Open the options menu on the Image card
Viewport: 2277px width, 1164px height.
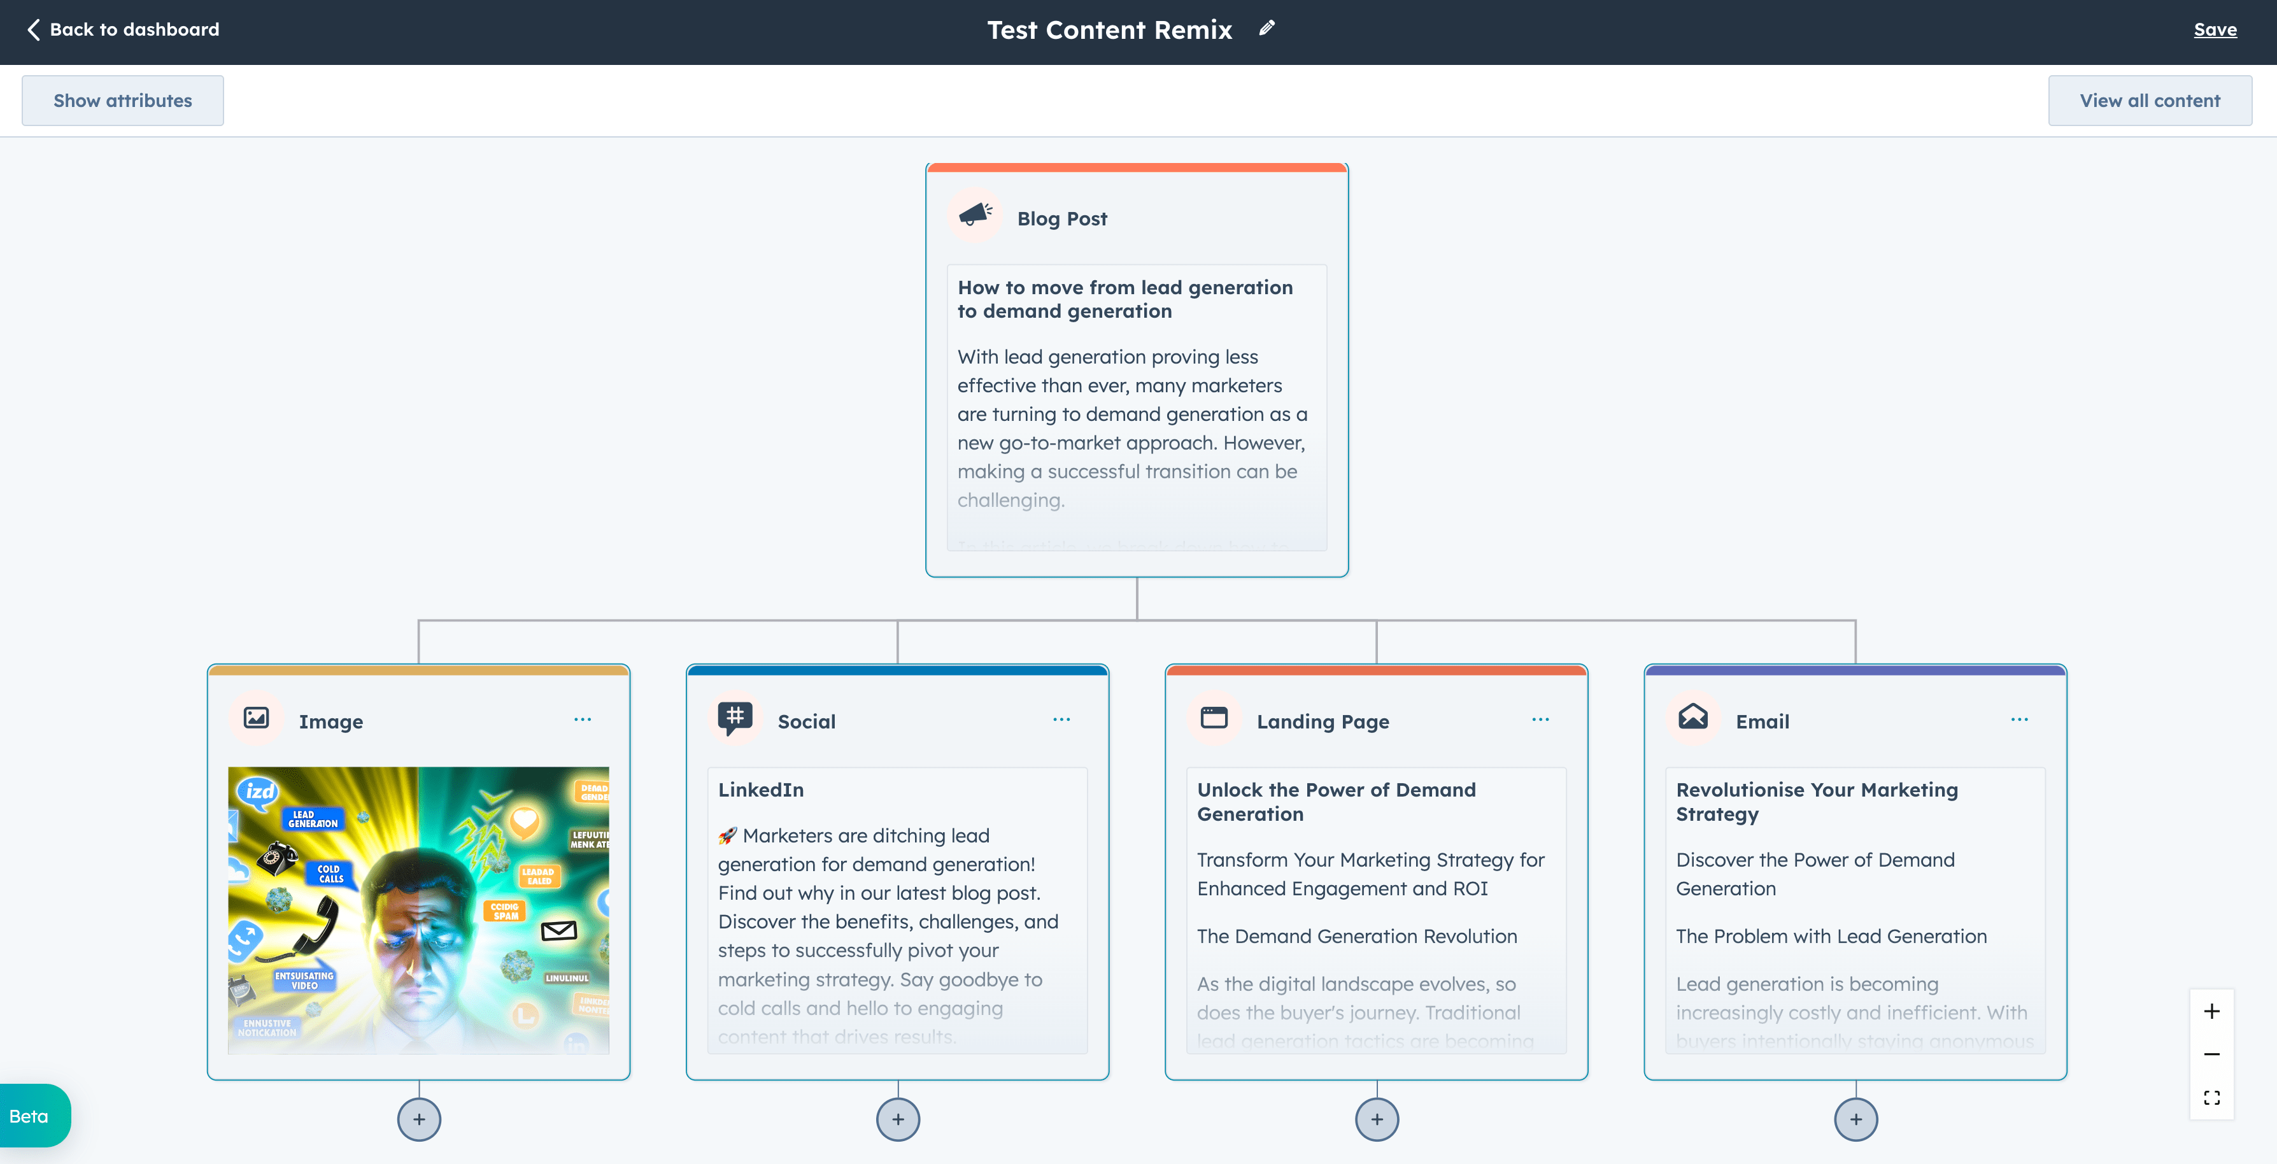pos(583,720)
